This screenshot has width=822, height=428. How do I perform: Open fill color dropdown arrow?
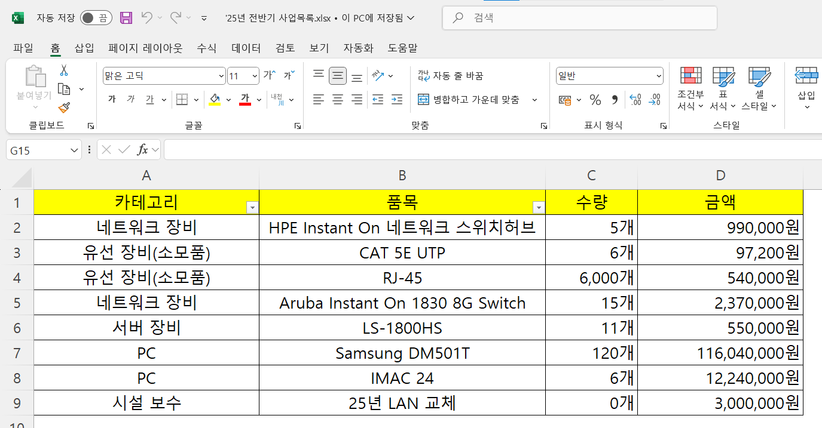[228, 100]
